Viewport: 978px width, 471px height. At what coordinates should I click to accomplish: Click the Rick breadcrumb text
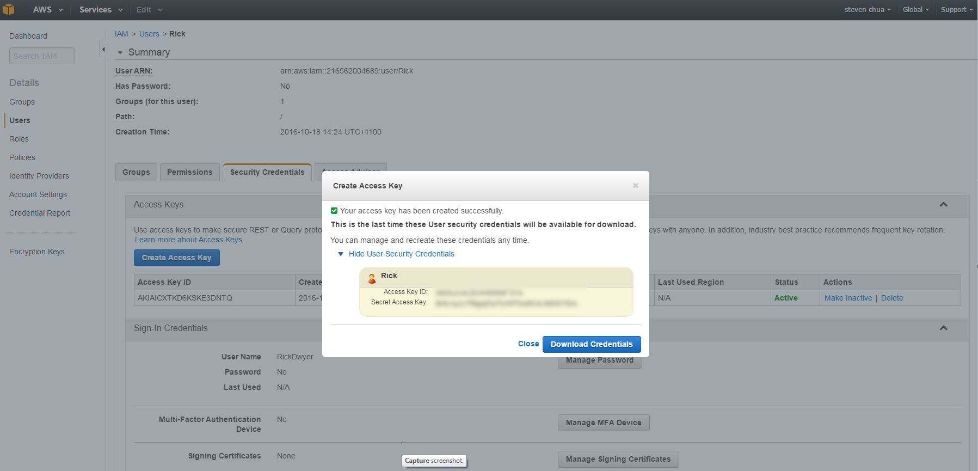[177, 34]
